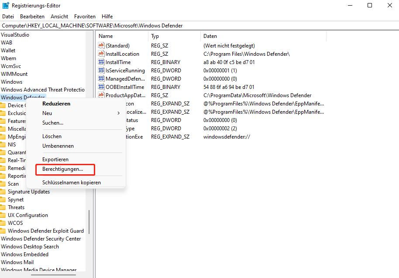Viewport: 399px width, 278px height.
Task: Choose Schlüsselnamen kopieren in context menu
Action: pyautogui.click(x=72, y=183)
